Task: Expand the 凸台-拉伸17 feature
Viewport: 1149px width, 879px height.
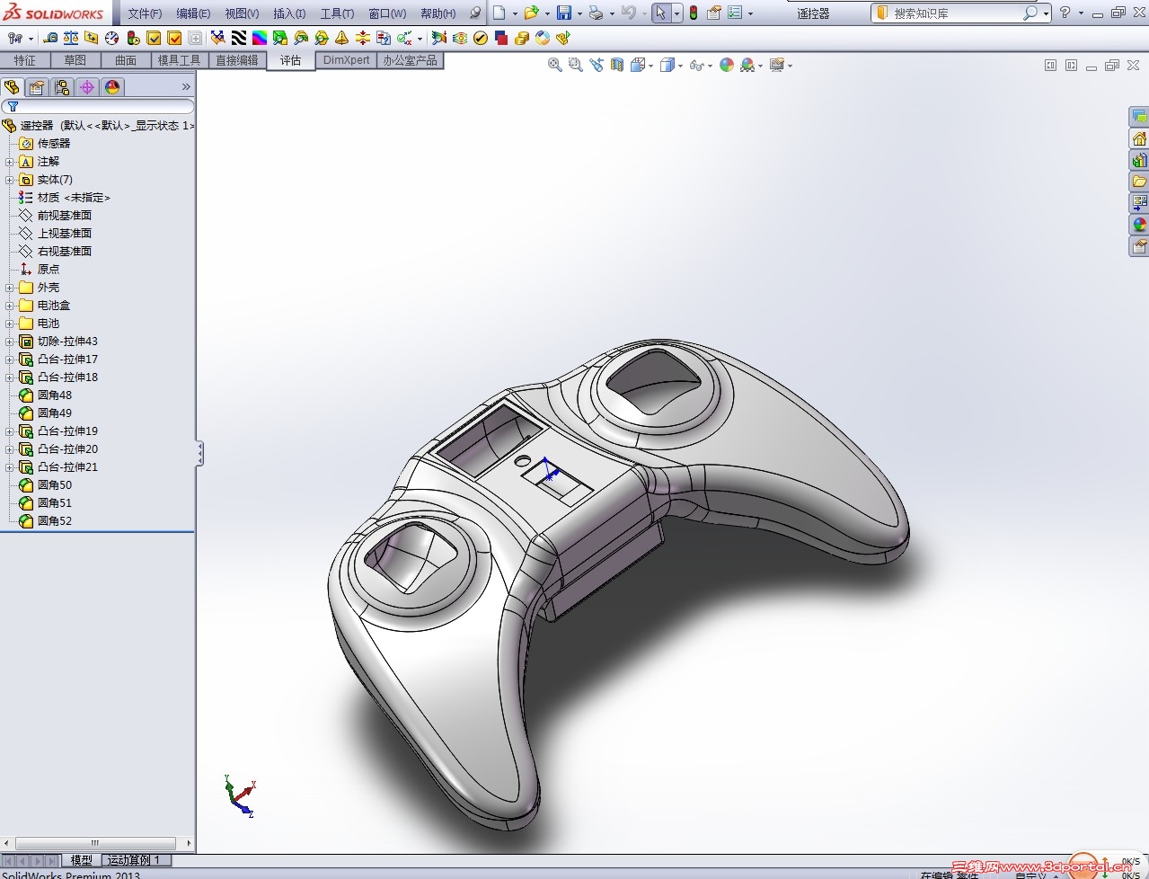Action: point(9,360)
